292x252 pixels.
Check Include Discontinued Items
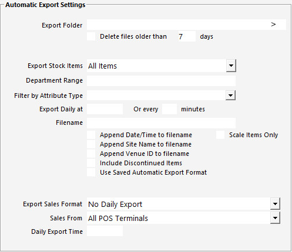[91, 163]
